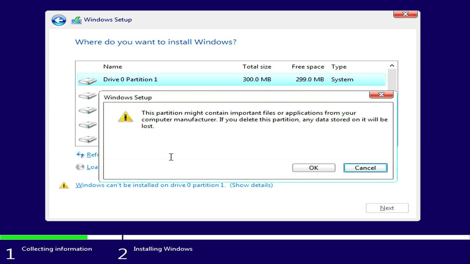Click the Next button
Viewport: 470px width, 264px height.
click(x=387, y=208)
